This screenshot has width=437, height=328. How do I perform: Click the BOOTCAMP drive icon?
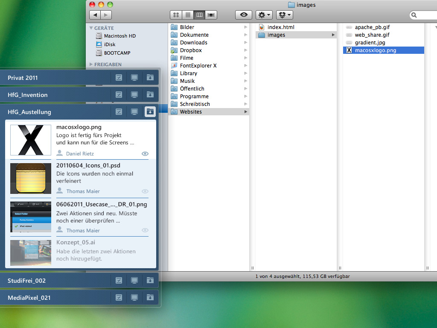(x=99, y=53)
